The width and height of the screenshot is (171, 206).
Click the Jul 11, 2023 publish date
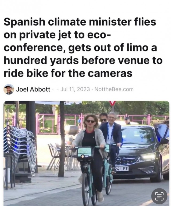[x=75, y=89]
